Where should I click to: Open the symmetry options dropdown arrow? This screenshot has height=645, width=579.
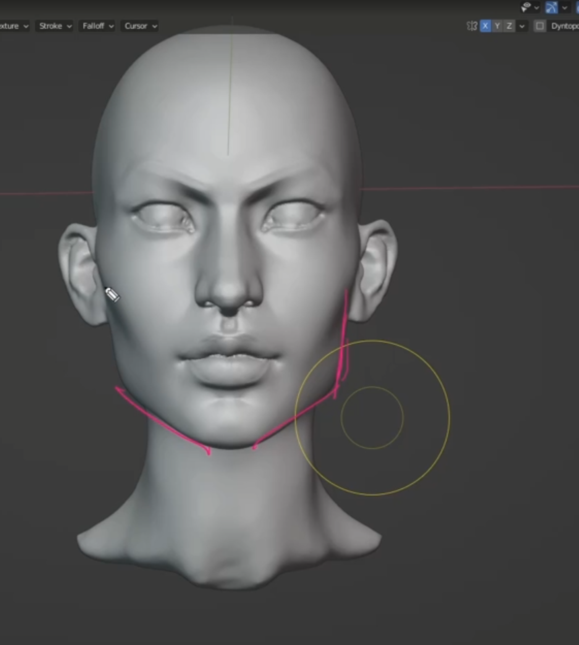click(522, 26)
